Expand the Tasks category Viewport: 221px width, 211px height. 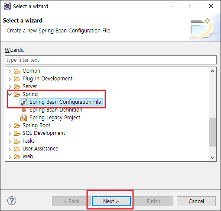pyautogui.click(x=10, y=141)
